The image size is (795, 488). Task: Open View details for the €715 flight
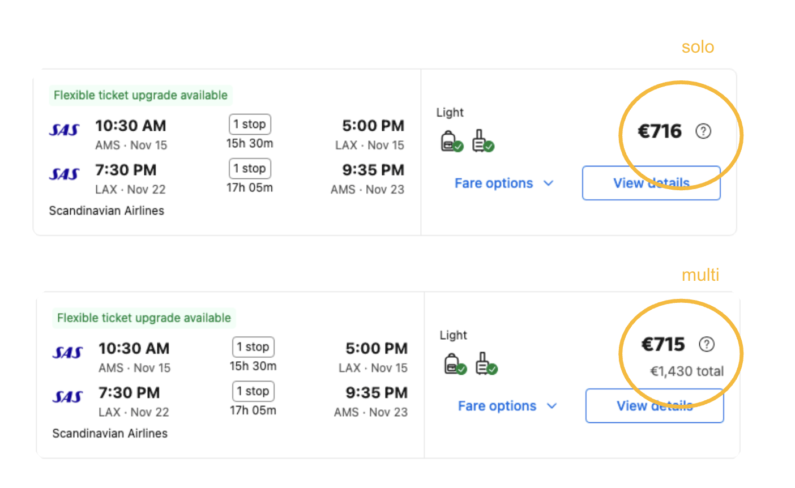[655, 406]
